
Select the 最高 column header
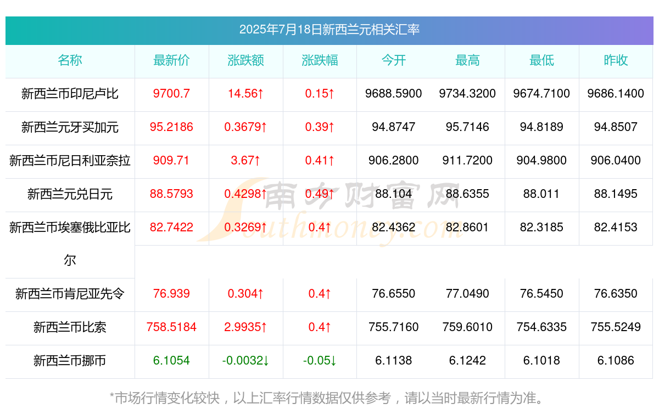[x=467, y=60]
